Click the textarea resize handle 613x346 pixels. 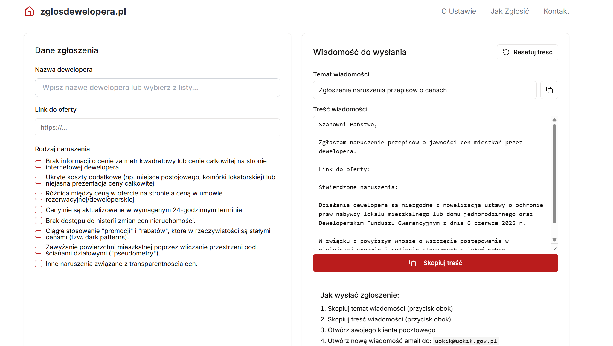(555, 248)
